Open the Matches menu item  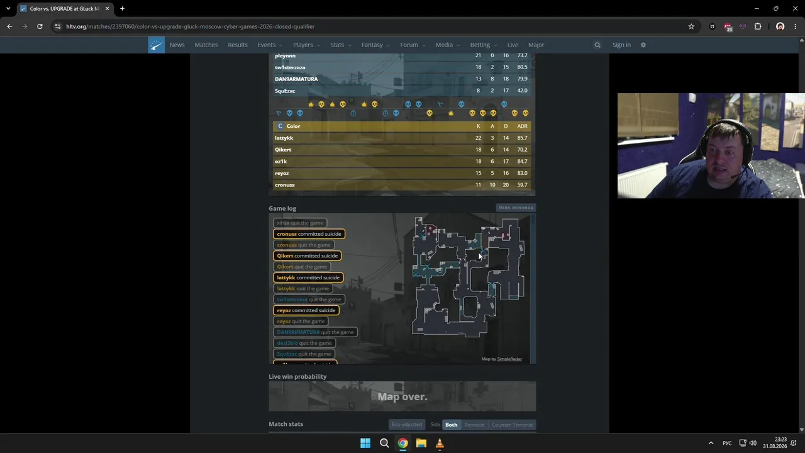click(206, 45)
